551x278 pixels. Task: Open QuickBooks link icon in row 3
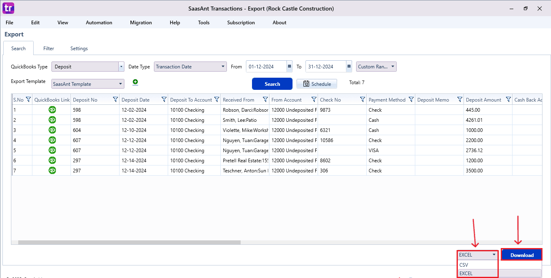pyautogui.click(x=52, y=130)
